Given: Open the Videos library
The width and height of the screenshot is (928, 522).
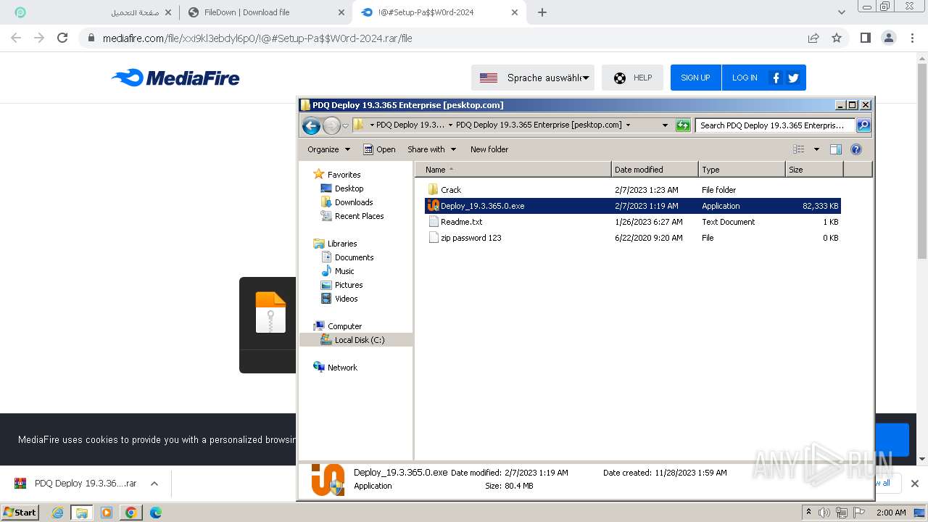Looking at the screenshot, I should [346, 299].
